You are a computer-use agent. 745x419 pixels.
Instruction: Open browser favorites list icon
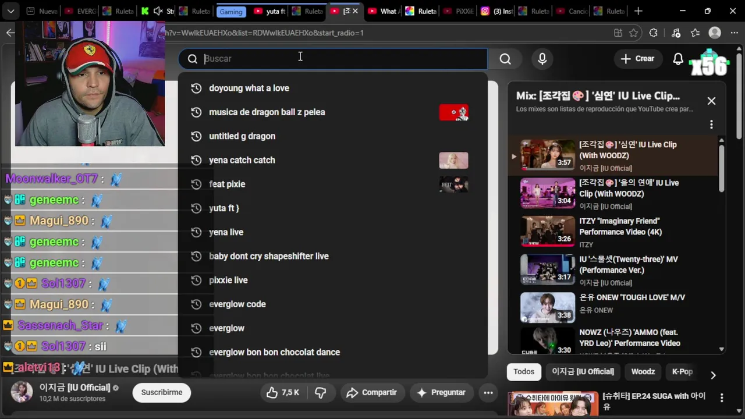click(x=696, y=33)
